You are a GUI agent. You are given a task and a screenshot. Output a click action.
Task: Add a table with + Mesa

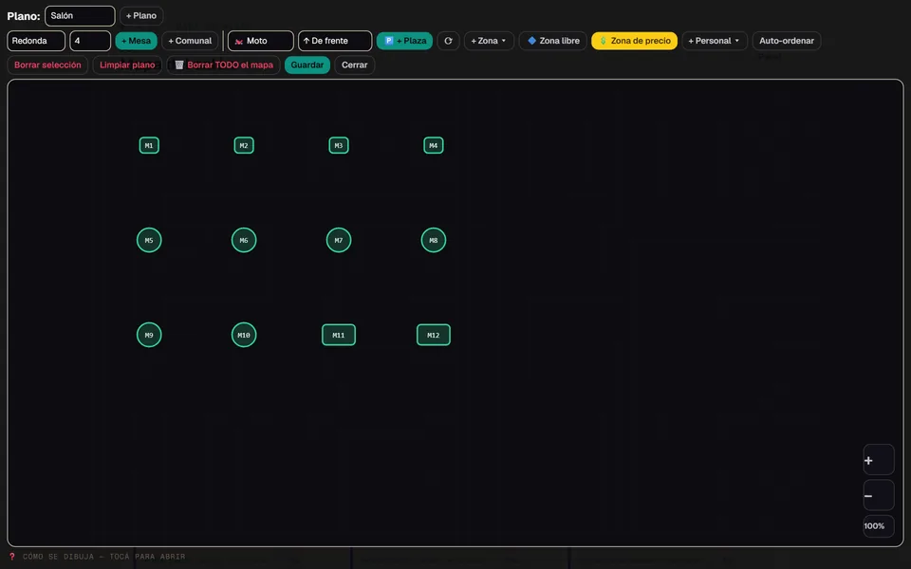coord(136,41)
